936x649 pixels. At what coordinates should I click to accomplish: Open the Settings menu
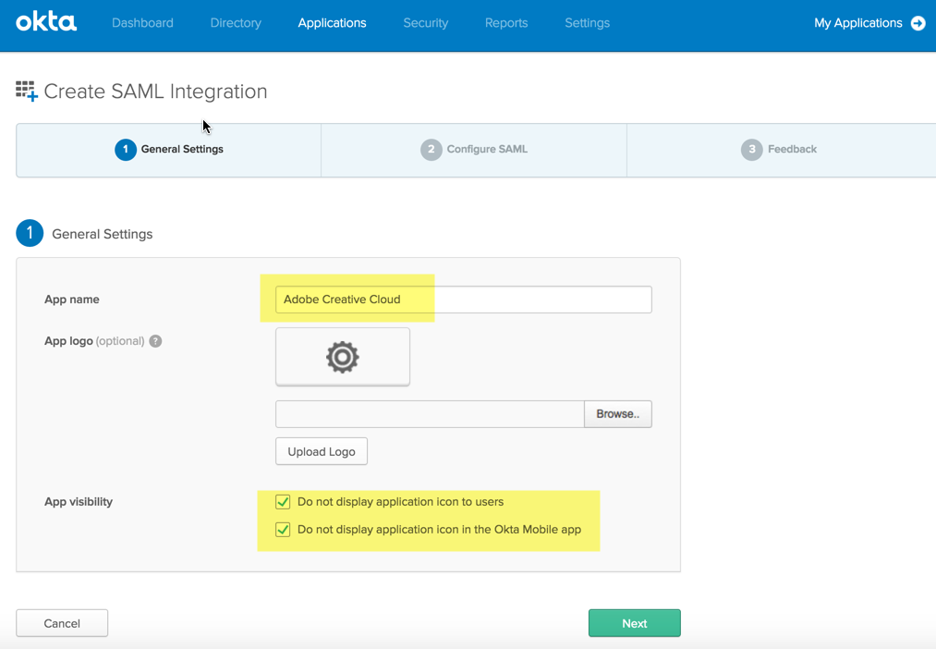pyautogui.click(x=587, y=23)
